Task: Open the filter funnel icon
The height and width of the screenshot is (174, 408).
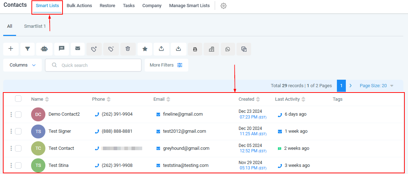Action: tap(27, 49)
